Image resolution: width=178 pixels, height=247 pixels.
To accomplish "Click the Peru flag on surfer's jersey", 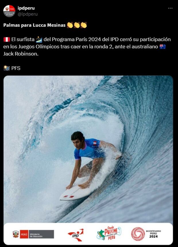I will (95, 143).
